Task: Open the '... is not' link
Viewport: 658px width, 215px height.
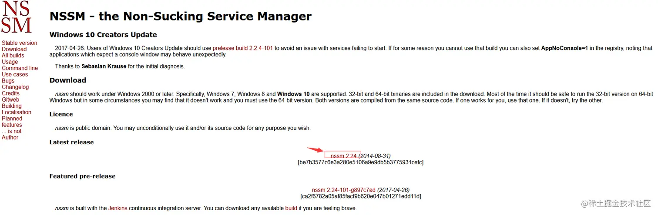Action: (12, 131)
